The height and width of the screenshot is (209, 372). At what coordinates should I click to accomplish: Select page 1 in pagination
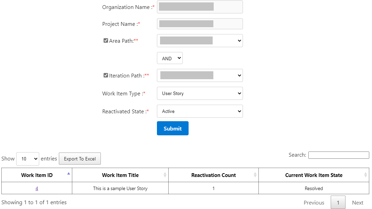click(338, 202)
